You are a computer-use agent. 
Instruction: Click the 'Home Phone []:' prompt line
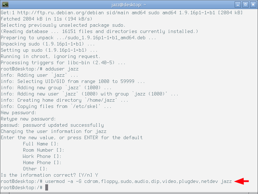pyautogui.click(x=42, y=162)
